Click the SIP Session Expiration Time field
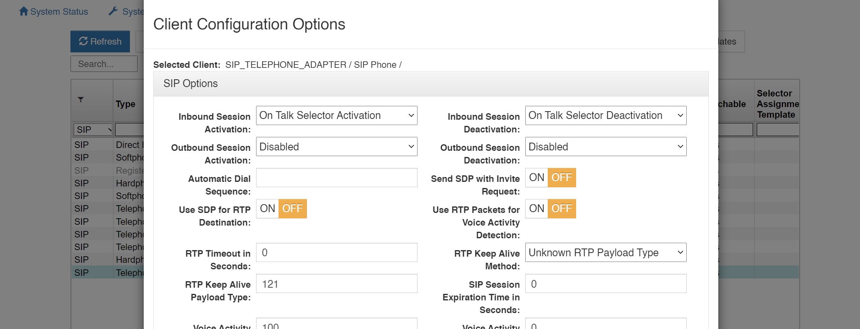Screen dimensions: 860x329 [x=605, y=283]
